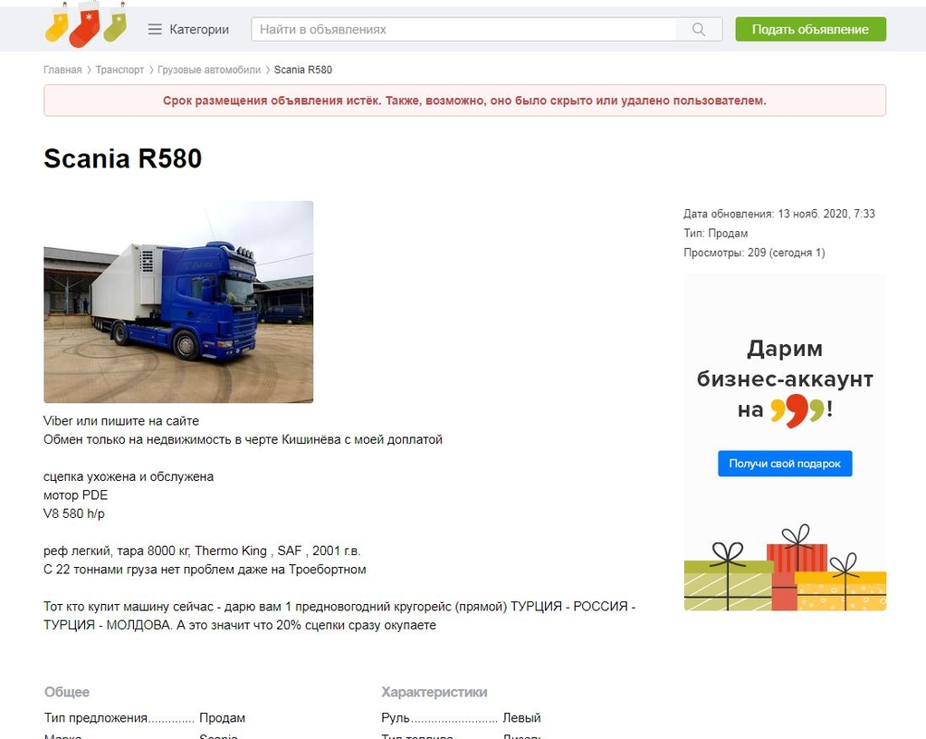Click Scania R580 breadcrumb item

pyautogui.click(x=303, y=70)
